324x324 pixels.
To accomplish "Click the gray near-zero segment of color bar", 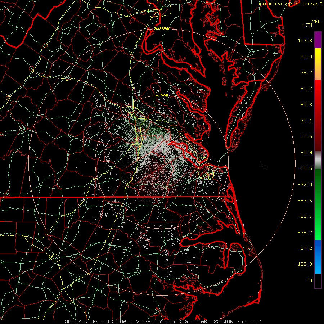I will pyautogui.click(x=318, y=160).
